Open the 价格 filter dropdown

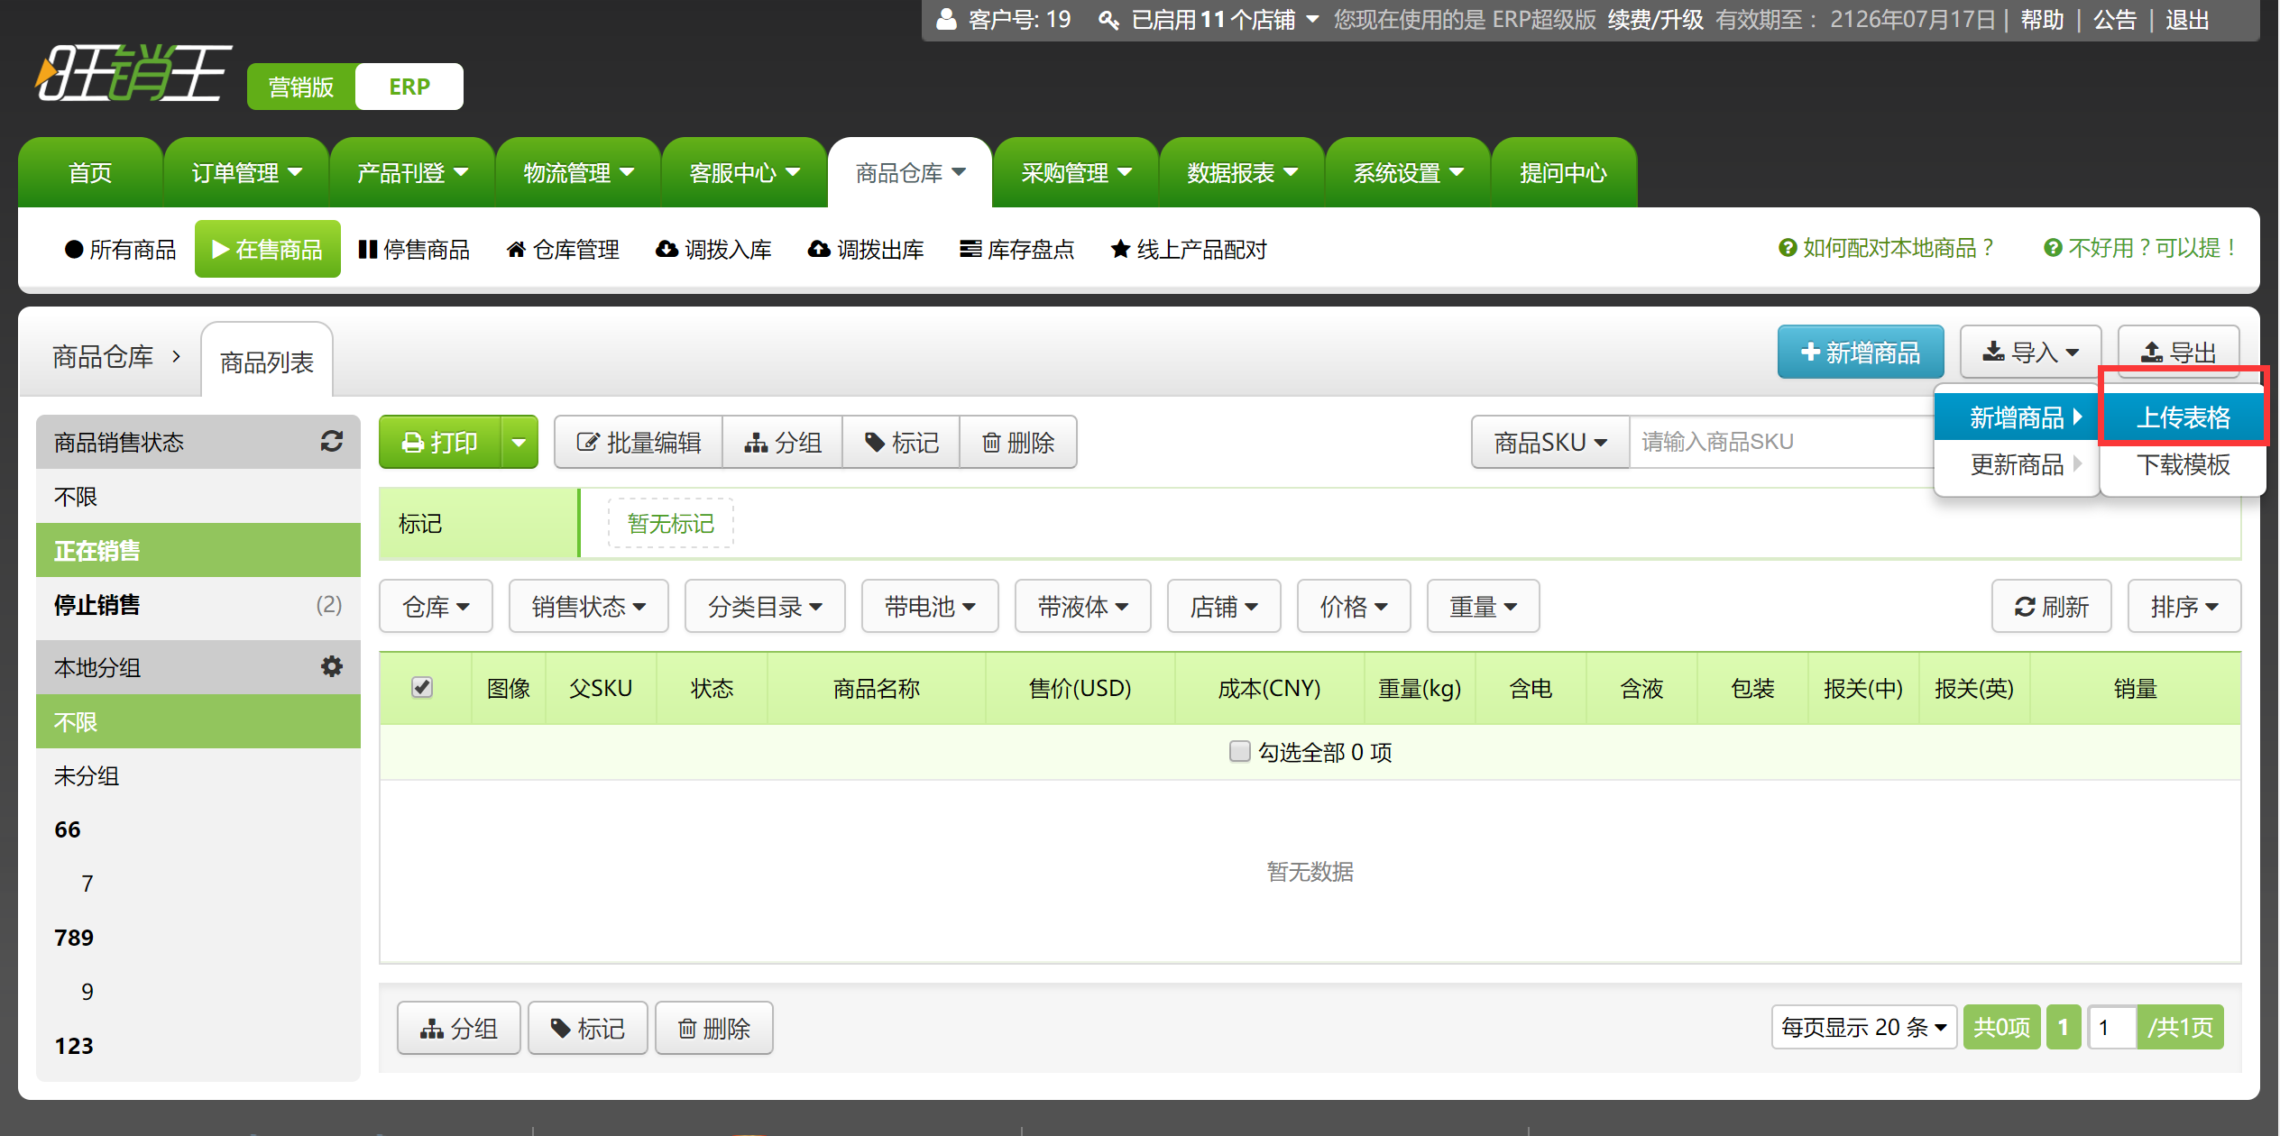pyautogui.click(x=1354, y=607)
